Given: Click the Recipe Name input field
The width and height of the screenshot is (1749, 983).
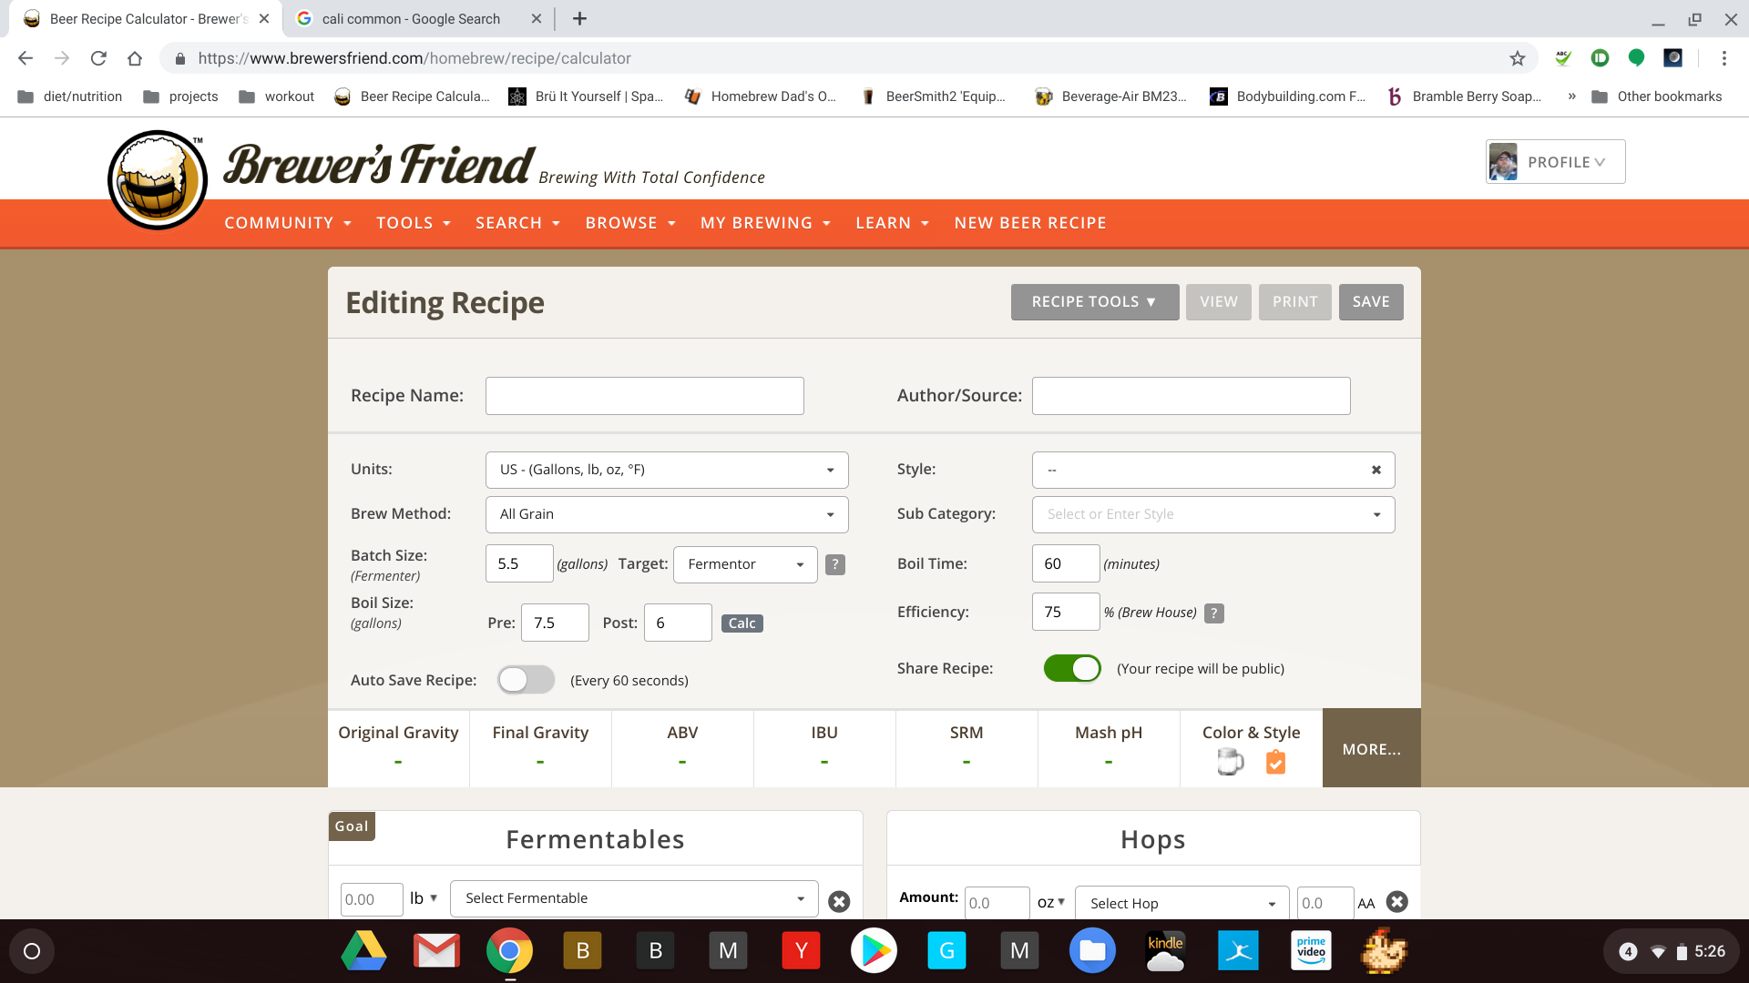Looking at the screenshot, I should point(645,396).
